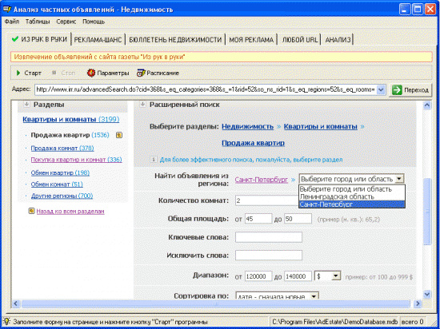The image size is (440, 329).
Task: Collapse the Разделы panel arrow
Action: 26,105
